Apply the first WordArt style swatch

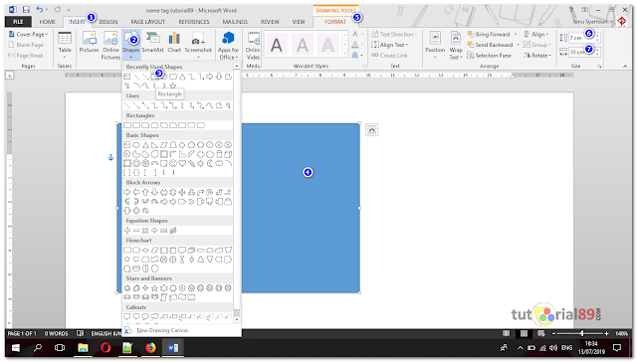pyautogui.click(x=277, y=45)
